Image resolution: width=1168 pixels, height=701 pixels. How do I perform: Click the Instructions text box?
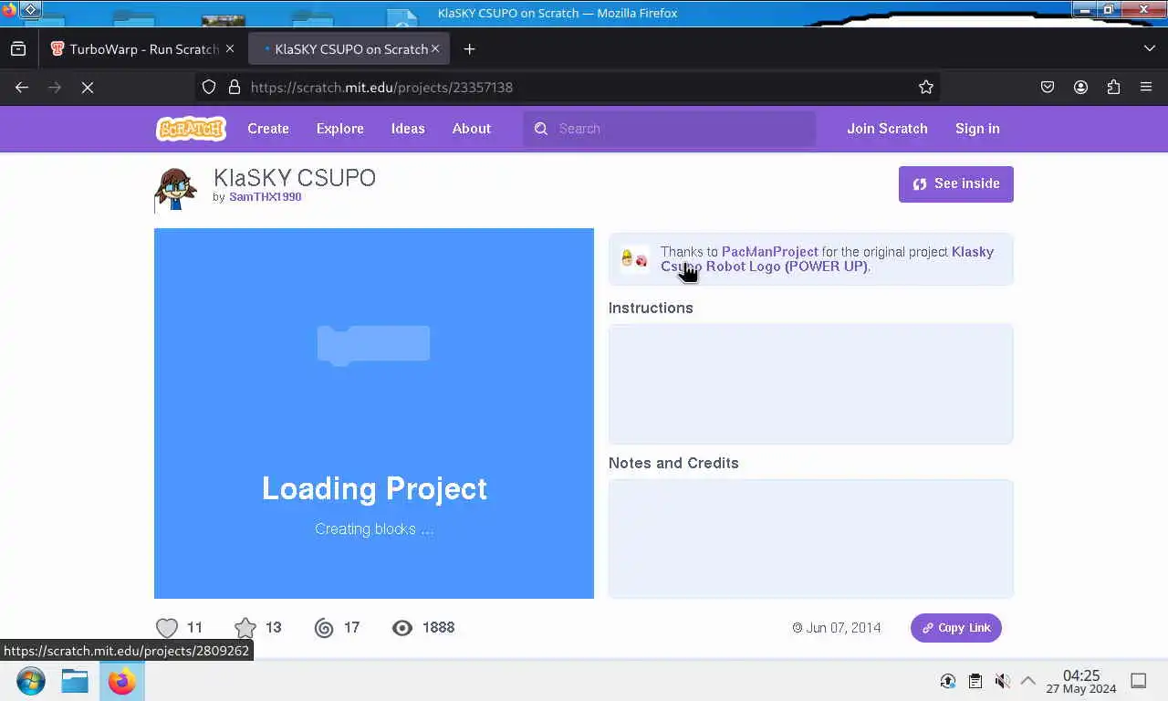click(x=810, y=383)
